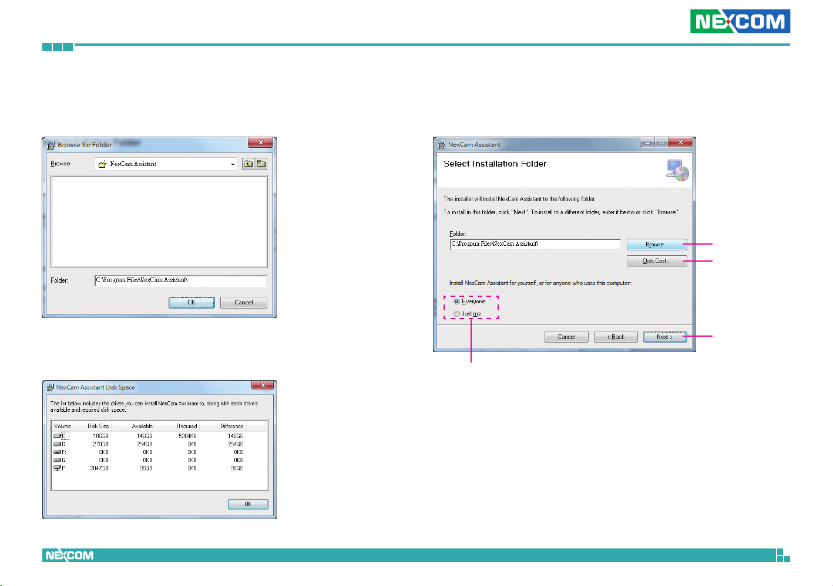
Task: Go to previous step with < Back
Action: (616, 337)
